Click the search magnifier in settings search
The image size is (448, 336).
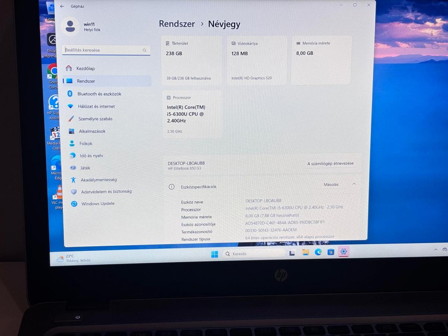click(x=144, y=50)
